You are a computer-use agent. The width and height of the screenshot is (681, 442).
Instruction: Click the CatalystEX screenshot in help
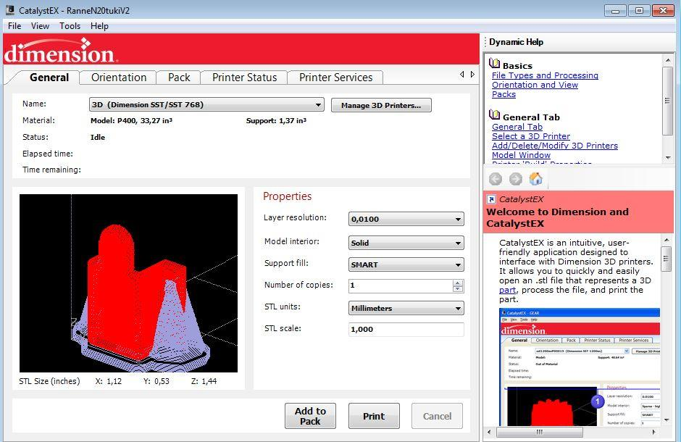click(580, 367)
